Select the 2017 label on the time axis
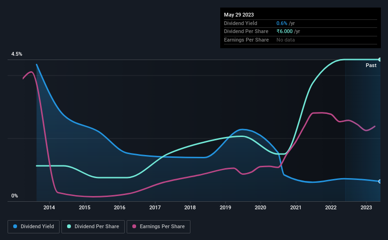 (x=155, y=207)
